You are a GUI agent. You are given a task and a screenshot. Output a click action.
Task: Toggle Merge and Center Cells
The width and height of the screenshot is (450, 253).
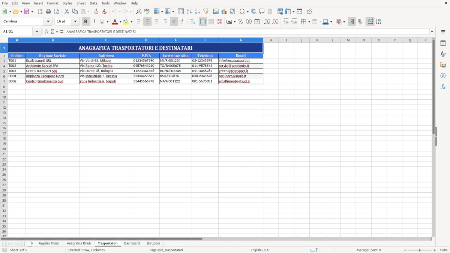[203, 22]
